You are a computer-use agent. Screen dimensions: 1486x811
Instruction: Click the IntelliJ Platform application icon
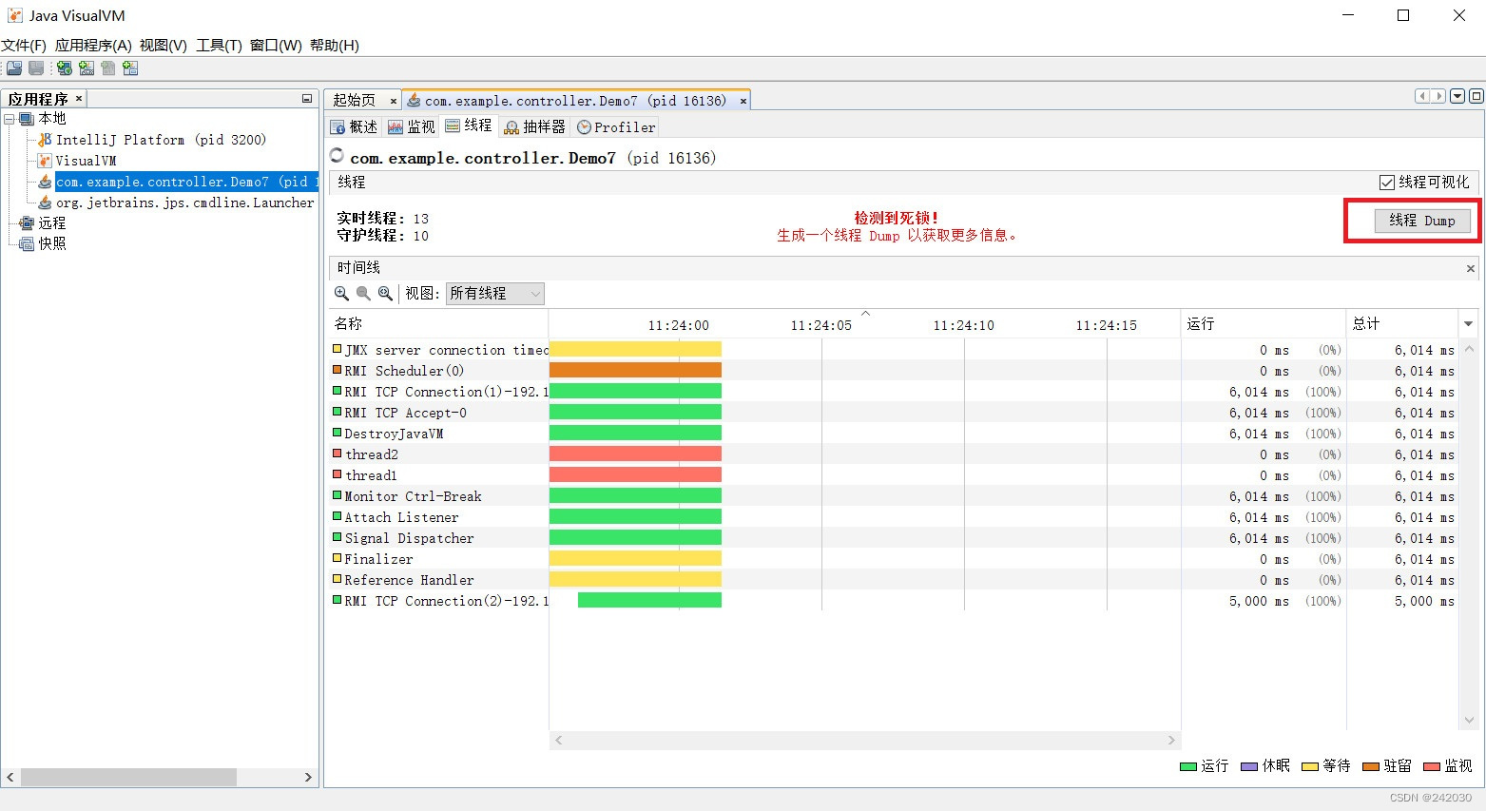pyautogui.click(x=45, y=140)
